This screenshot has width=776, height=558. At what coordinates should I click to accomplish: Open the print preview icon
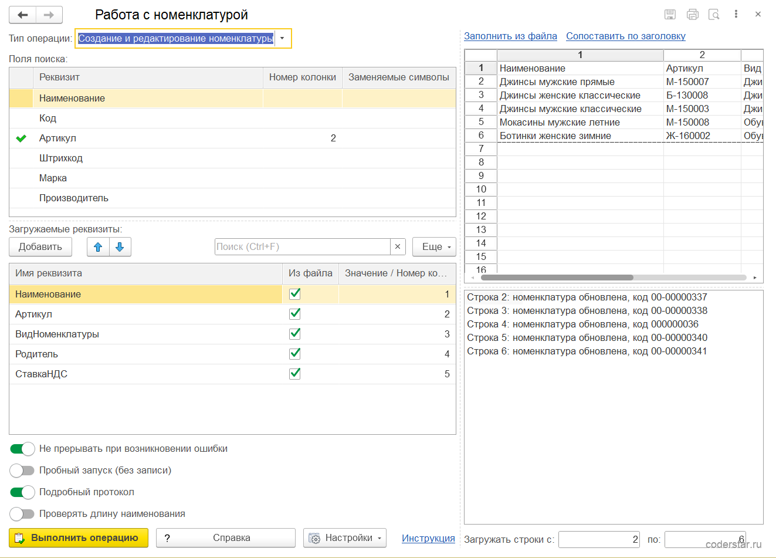714,15
